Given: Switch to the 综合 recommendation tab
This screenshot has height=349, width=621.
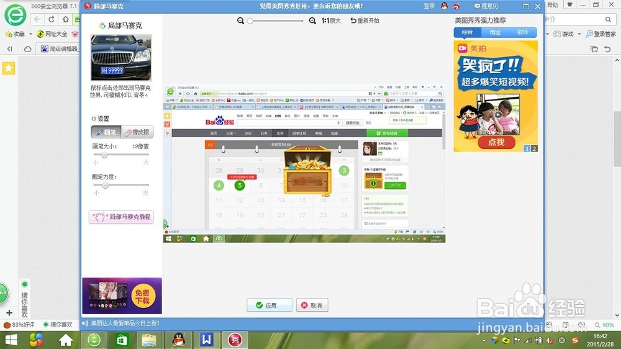Looking at the screenshot, I should [468, 32].
